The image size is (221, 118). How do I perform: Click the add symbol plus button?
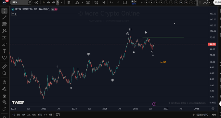(x=36, y=2)
